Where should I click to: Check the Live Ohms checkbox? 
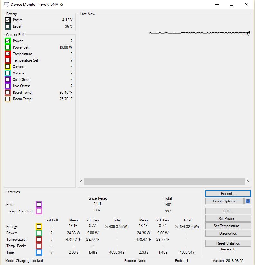pyautogui.click(x=8, y=86)
